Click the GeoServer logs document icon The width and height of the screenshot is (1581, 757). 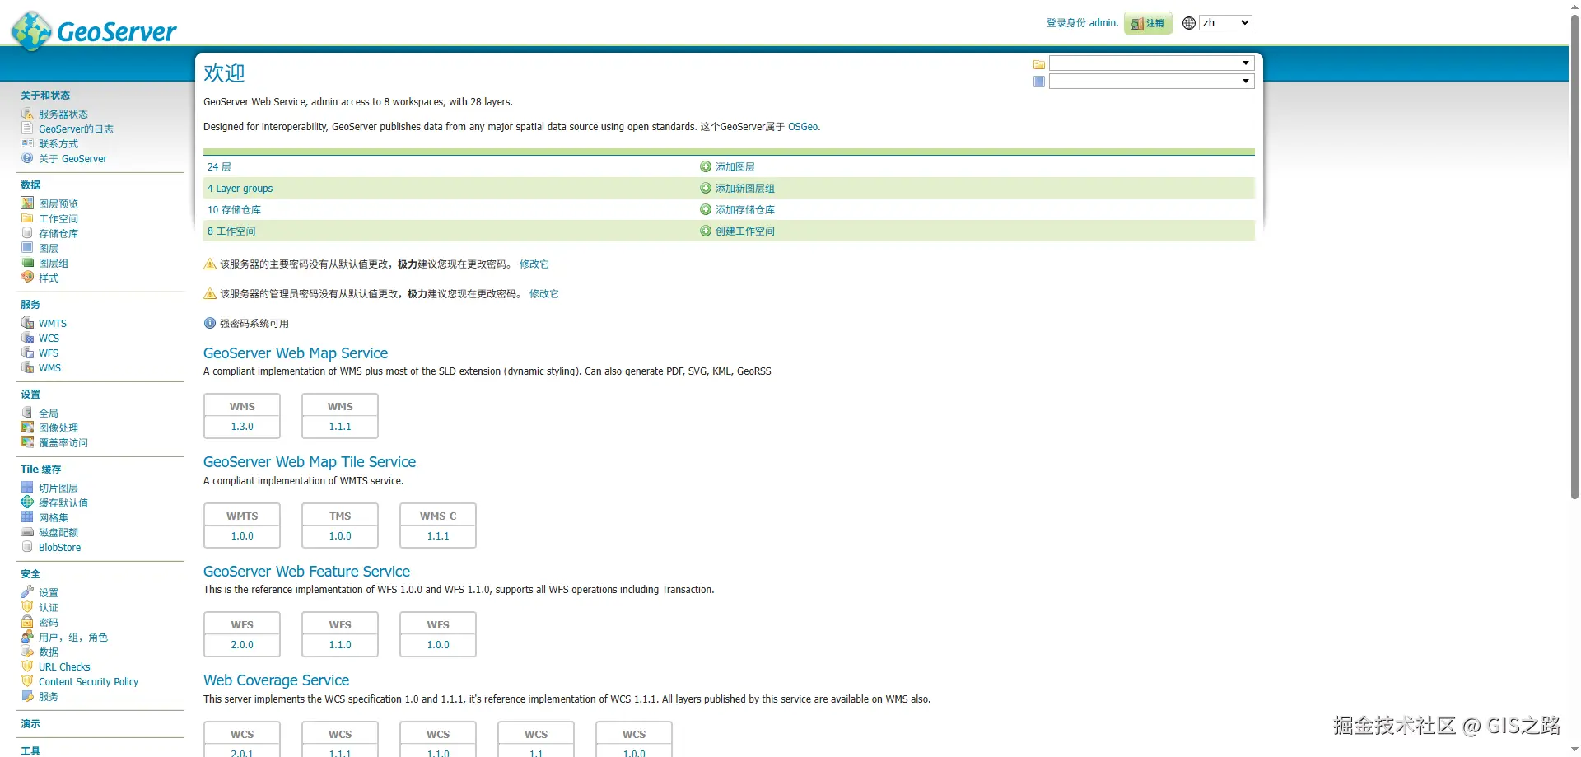click(x=27, y=129)
